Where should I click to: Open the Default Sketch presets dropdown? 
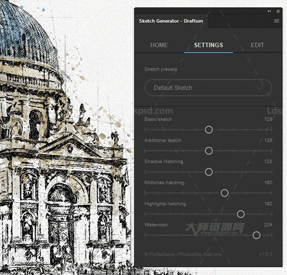click(208, 88)
